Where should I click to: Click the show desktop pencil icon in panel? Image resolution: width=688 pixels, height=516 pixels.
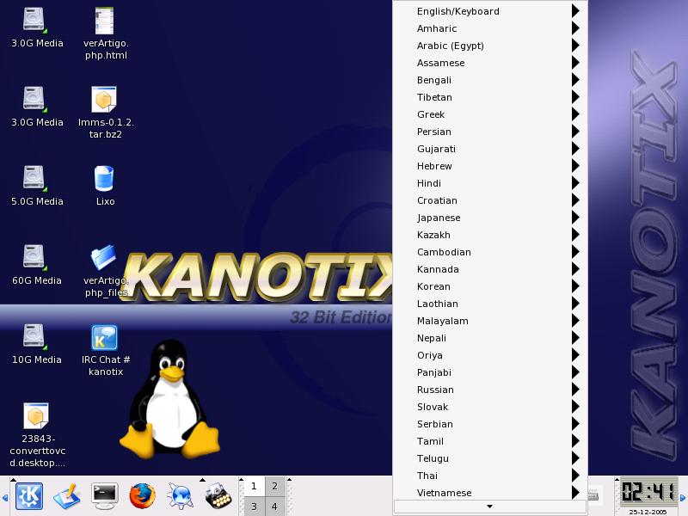coord(67,496)
